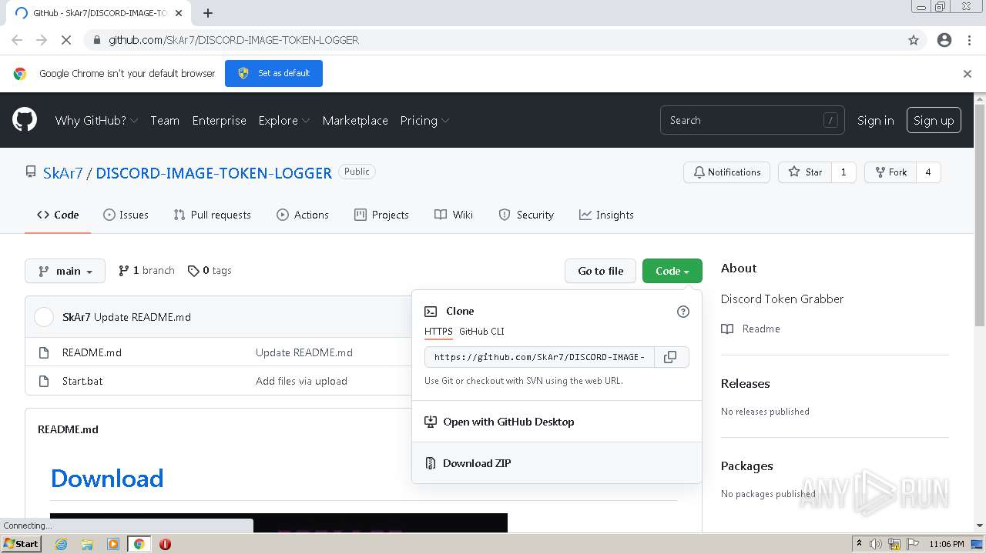
Task: Open the main branch selector dropdown
Action: coord(65,271)
